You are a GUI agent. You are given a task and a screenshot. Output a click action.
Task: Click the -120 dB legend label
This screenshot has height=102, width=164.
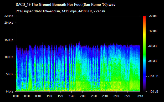pyautogui.click(x=153, y=91)
